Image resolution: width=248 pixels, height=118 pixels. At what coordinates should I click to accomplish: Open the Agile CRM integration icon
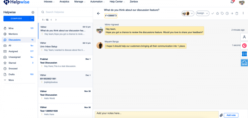244,63
